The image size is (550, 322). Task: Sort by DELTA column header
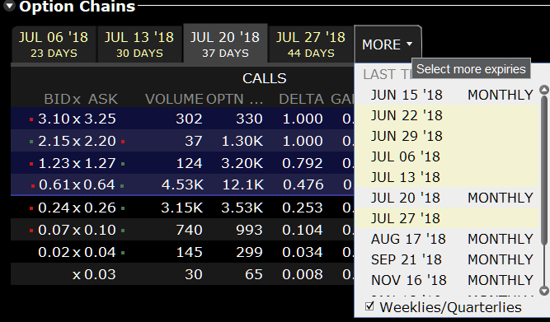pyautogui.click(x=301, y=99)
